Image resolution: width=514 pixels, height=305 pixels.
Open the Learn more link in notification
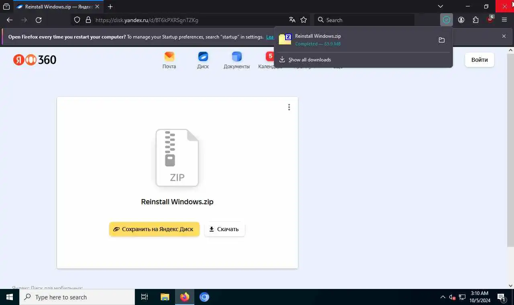point(270,37)
